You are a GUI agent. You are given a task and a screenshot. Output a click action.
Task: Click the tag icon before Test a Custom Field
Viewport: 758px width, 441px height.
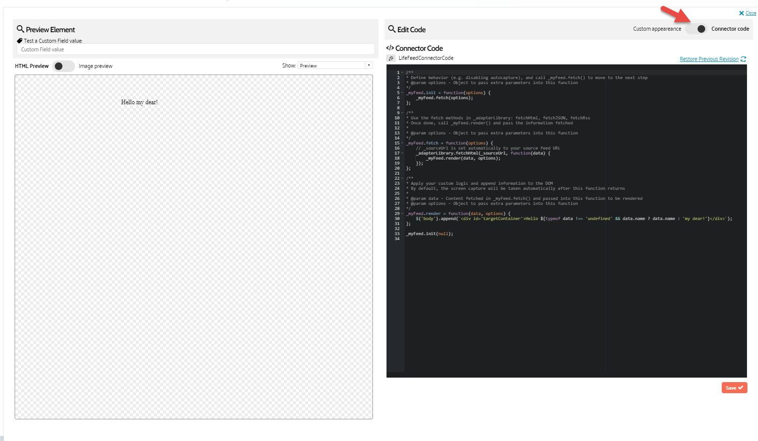coord(20,41)
